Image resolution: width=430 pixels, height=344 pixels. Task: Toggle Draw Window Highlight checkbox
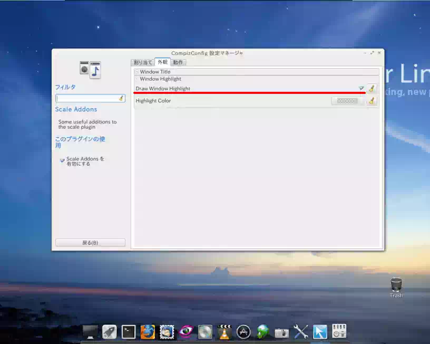coord(361,88)
